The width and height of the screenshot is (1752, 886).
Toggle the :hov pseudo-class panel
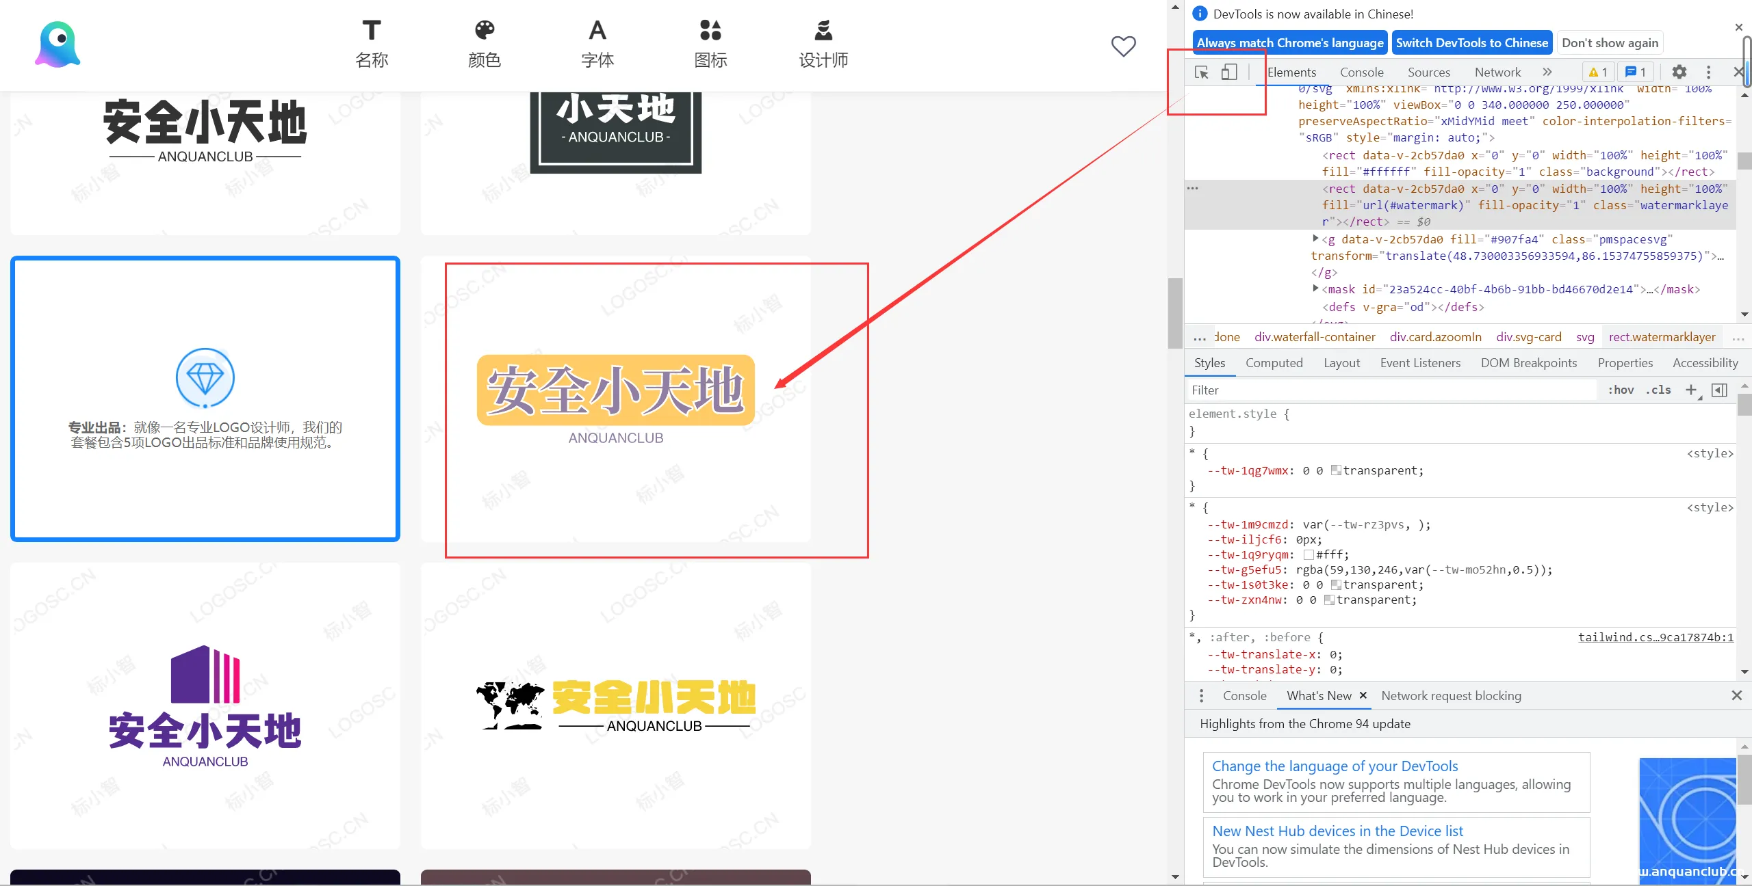coord(1621,390)
